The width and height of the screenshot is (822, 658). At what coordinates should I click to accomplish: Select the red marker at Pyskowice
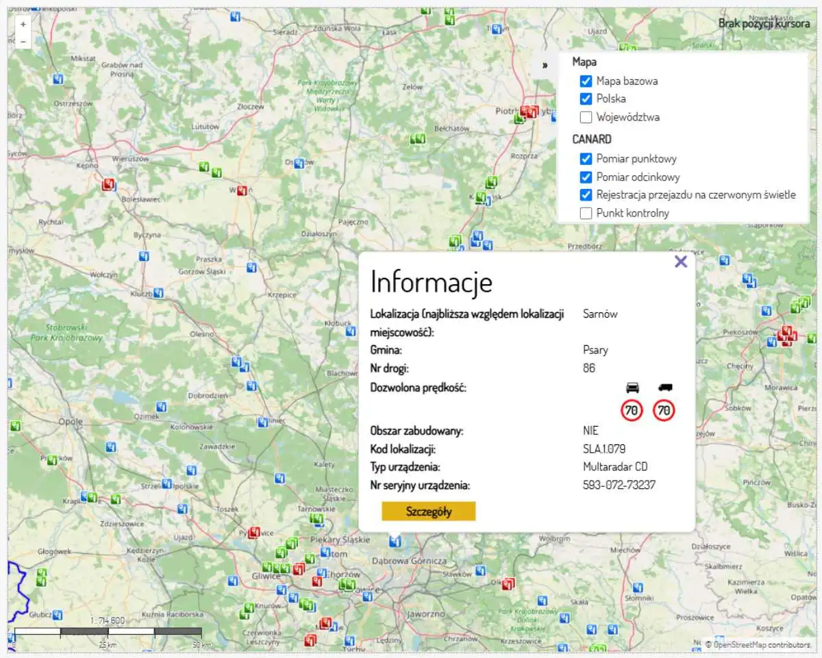[253, 532]
